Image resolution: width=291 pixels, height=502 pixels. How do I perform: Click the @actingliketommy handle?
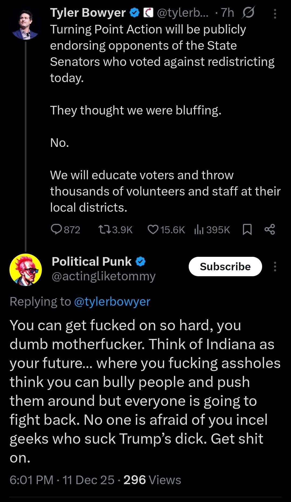pyautogui.click(x=103, y=276)
